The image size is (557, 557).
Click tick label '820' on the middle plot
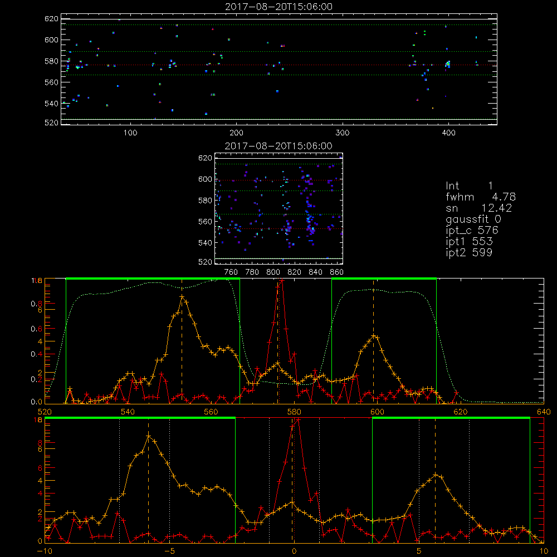(295, 272)
